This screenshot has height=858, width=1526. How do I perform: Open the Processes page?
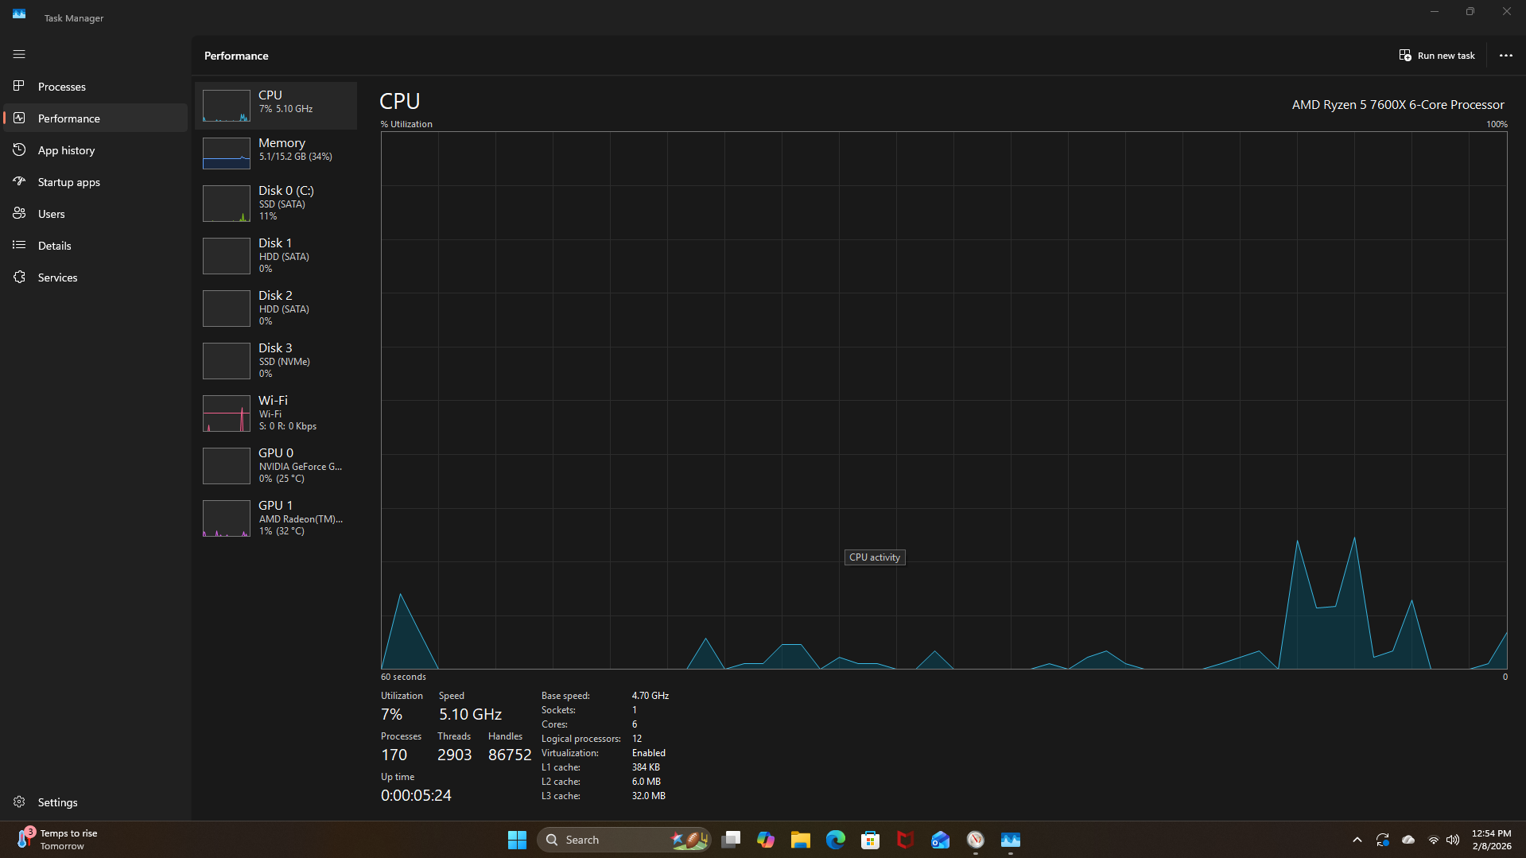[62, 87]
